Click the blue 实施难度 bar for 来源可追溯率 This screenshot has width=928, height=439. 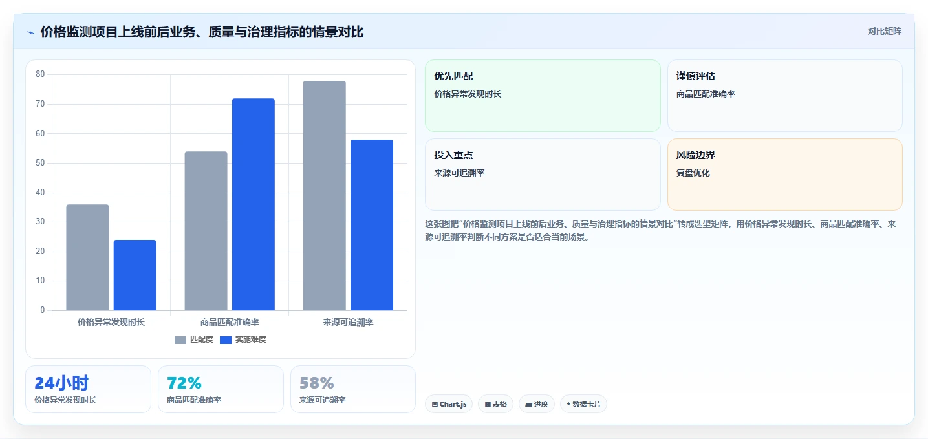pos(372,225)
